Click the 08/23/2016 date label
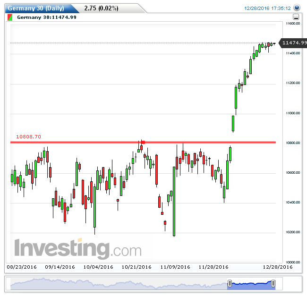Screen dimensions: 307x296 tap(22, 267)
